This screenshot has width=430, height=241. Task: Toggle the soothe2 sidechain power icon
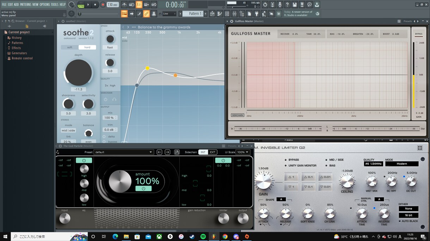point(105,99)
